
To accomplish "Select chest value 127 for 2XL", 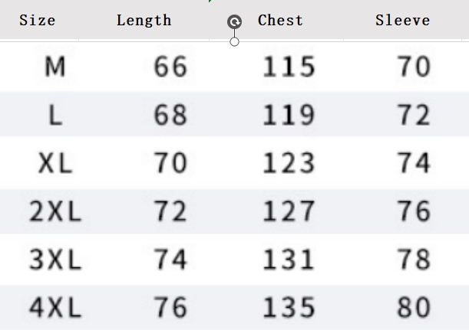I will (289, 211).
